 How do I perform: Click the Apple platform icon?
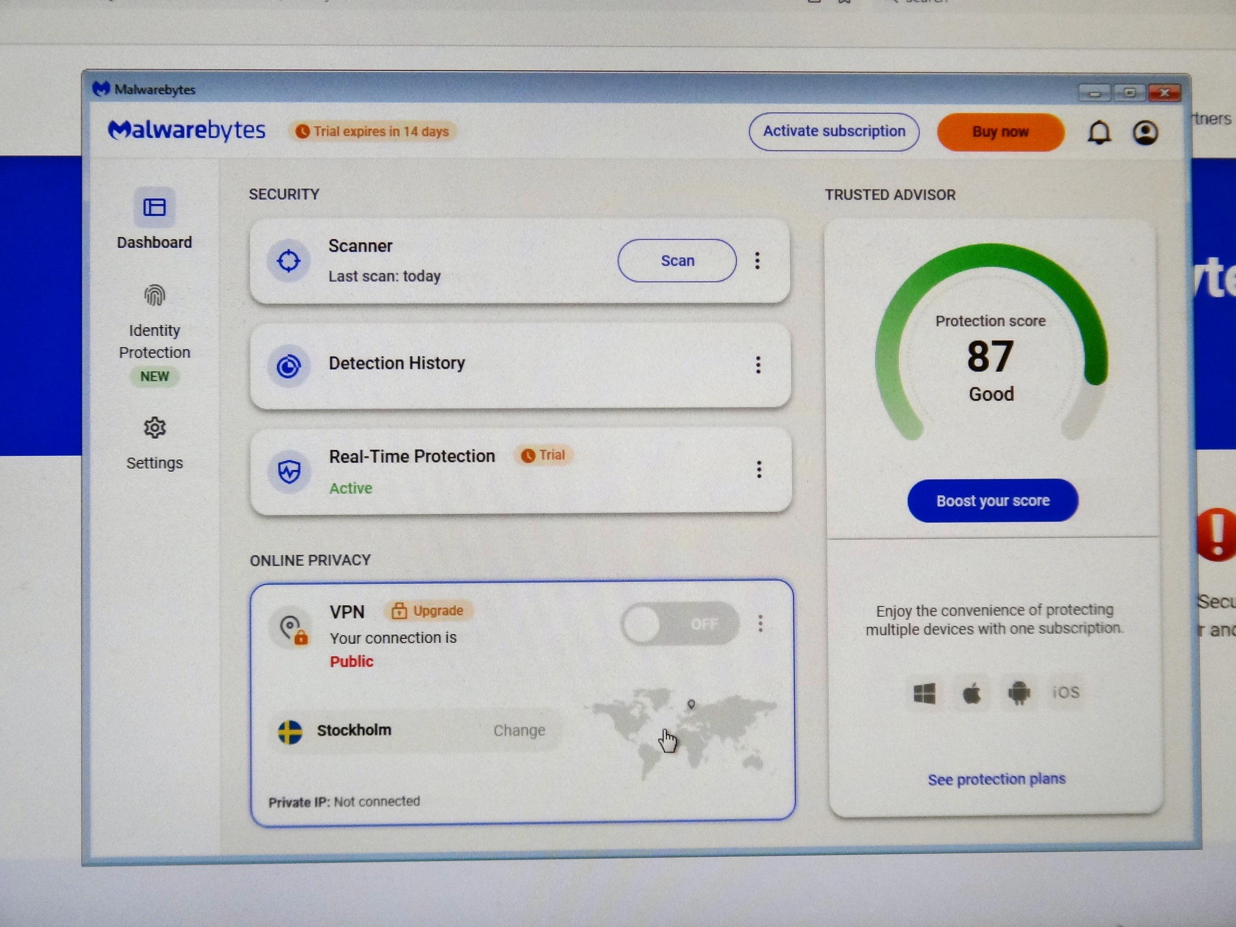(x=972, y=693)
